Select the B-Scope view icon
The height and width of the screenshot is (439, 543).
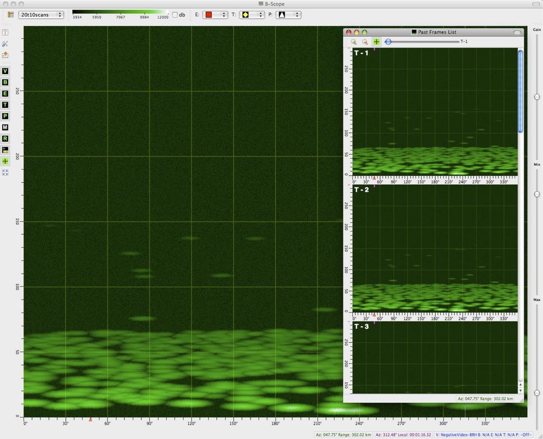(5, 82)
